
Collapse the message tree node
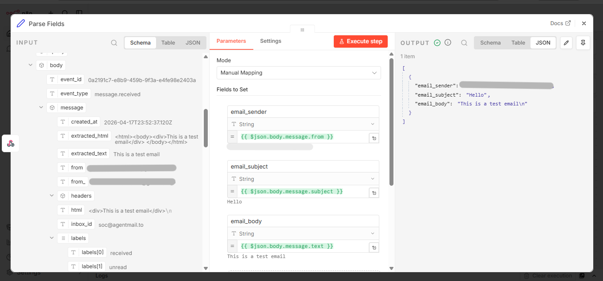41,108
